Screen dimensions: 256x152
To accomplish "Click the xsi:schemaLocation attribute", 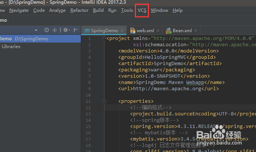I will click(x=160, y=45).
